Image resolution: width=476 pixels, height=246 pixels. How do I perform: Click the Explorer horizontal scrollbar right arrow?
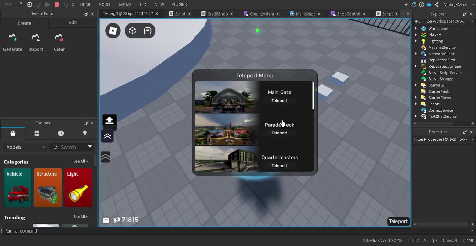point(473,123)
